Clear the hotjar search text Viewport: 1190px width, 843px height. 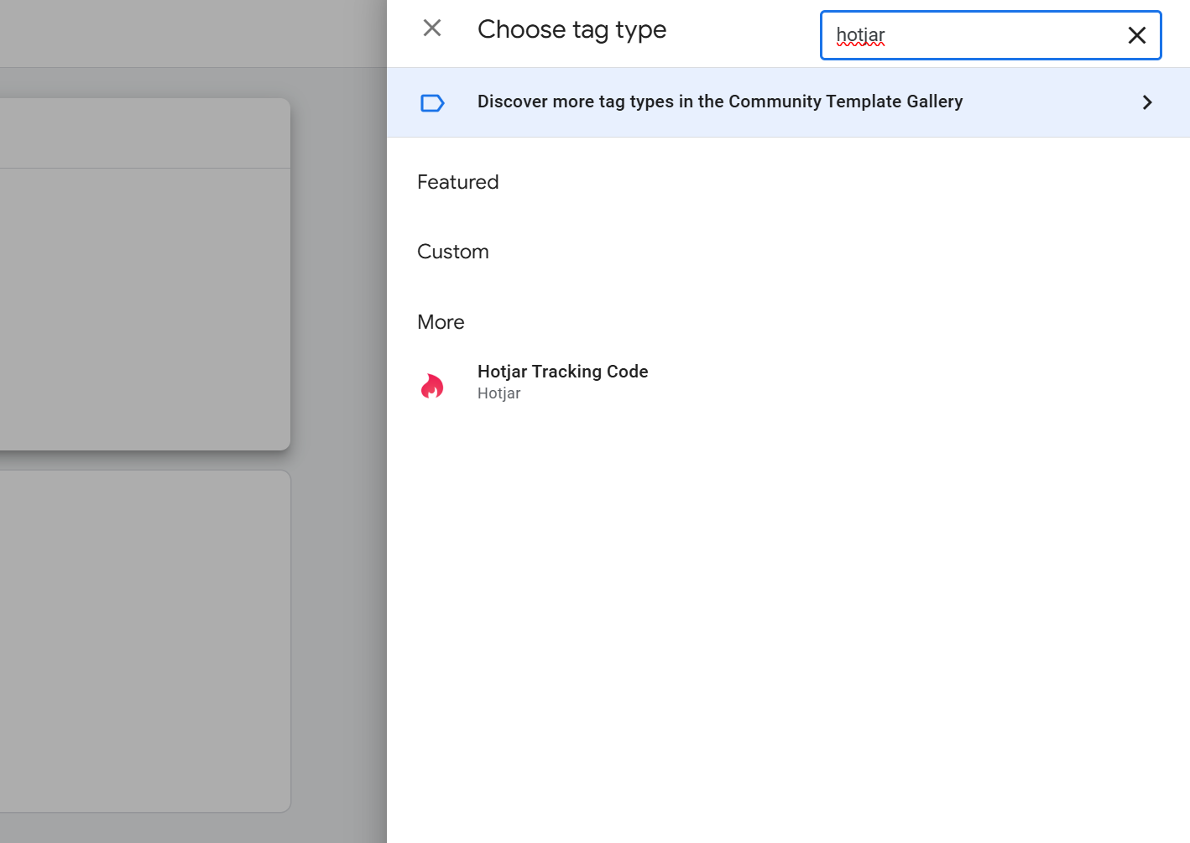(x=1137, y=35)
